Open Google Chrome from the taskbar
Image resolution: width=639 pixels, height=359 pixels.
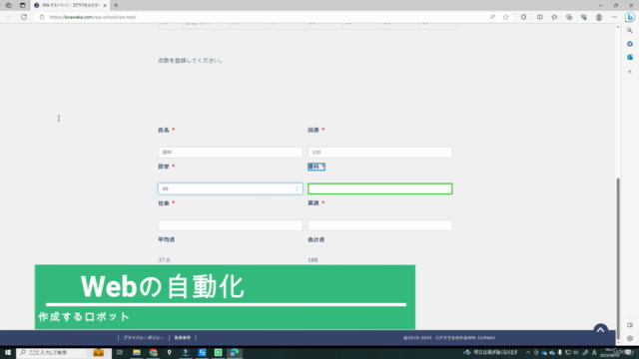(153, 352)
